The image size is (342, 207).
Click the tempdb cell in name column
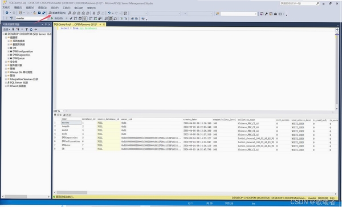71,127
